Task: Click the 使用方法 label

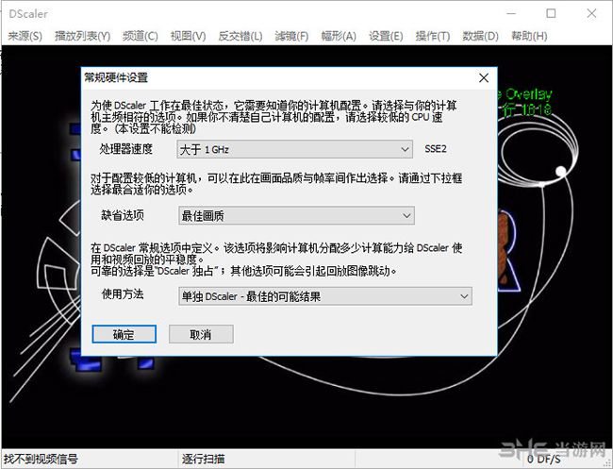Action: coord(123,294)
